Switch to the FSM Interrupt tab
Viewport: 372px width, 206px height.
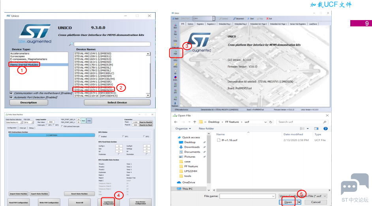click(x=23, y=128)
